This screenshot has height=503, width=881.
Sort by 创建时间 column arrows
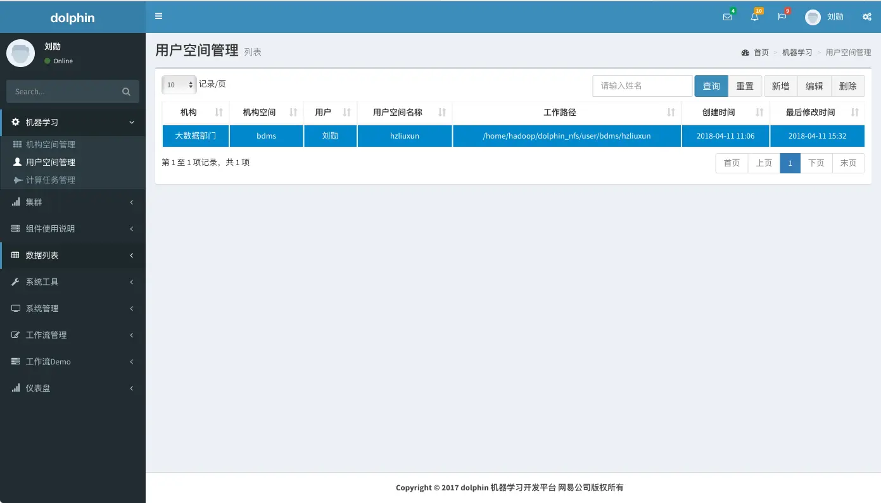coord(760,113)
